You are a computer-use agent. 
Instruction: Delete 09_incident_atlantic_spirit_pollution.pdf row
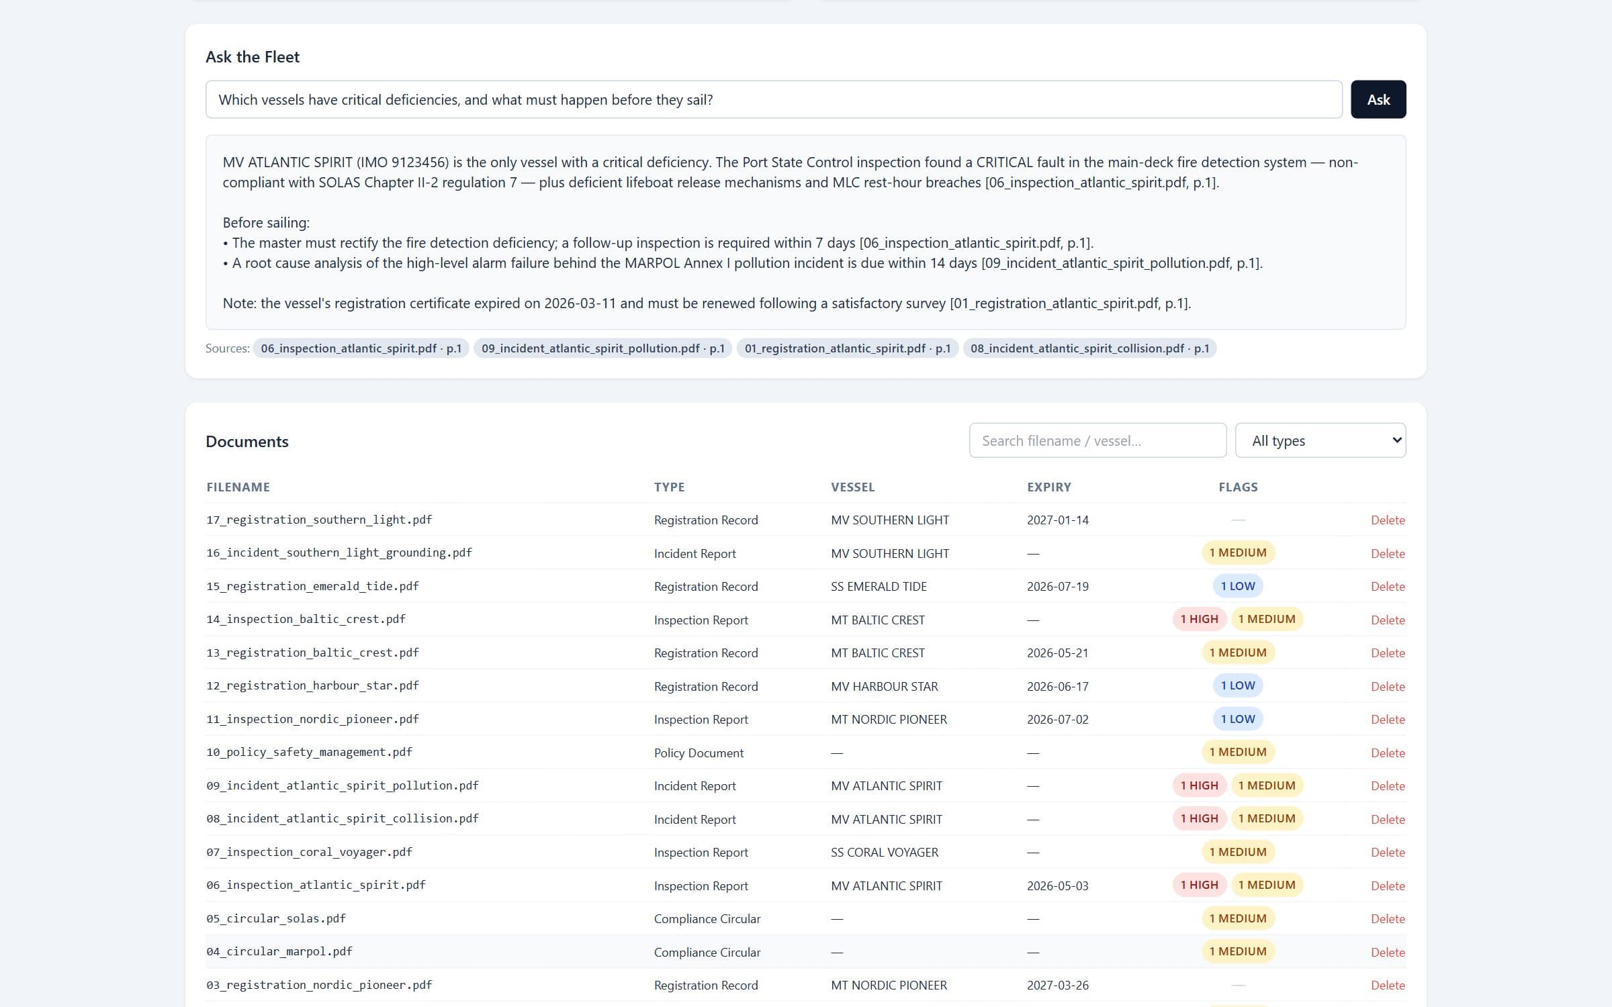point(1388,785)
